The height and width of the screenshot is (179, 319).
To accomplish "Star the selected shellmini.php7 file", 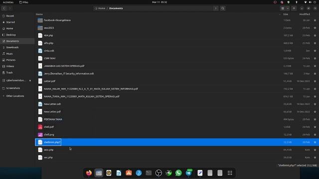I will [x=315, y=142].
